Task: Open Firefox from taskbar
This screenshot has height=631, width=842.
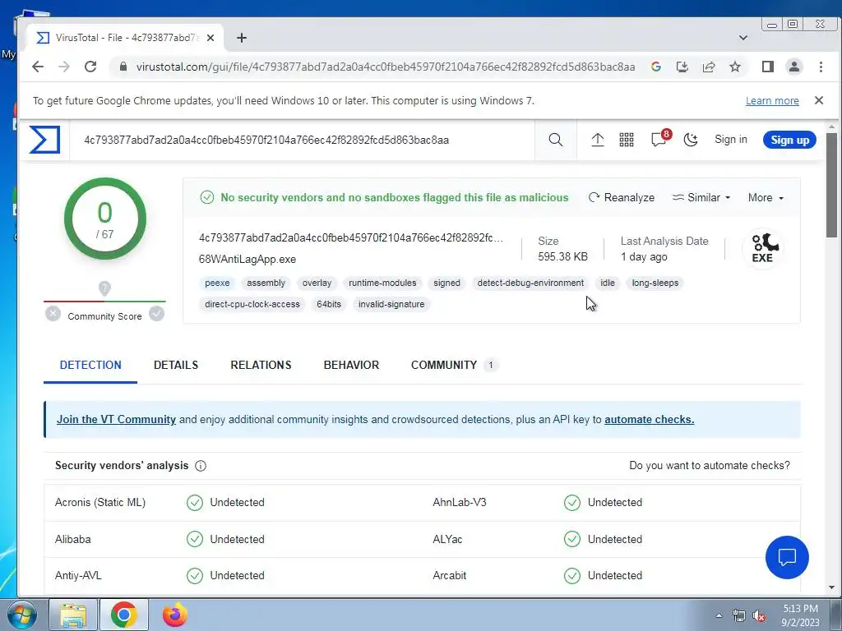Action: [x=174, y=615]
